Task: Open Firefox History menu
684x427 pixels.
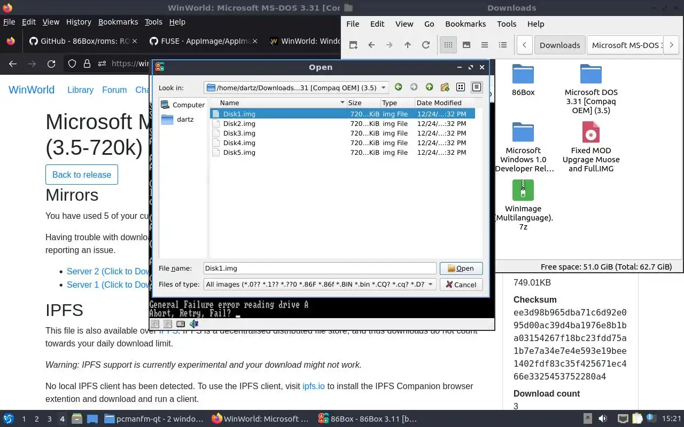Action: (79, 22)
